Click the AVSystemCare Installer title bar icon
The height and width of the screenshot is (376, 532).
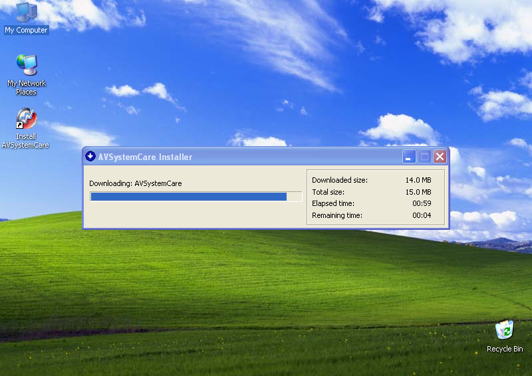coord(90,156)
